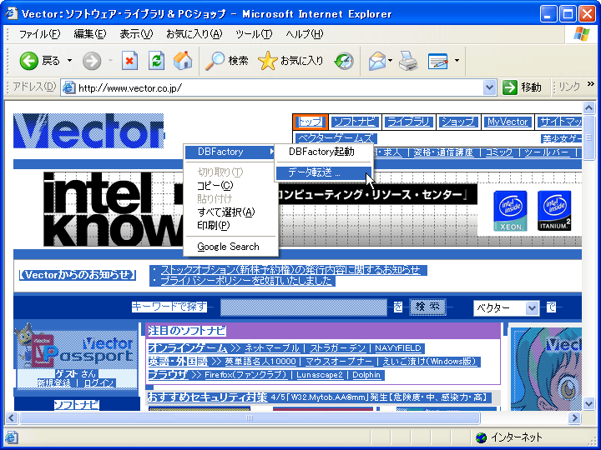Open the History clock icon
The width and height of the screenshot is (601, 450).
point(344,61)
